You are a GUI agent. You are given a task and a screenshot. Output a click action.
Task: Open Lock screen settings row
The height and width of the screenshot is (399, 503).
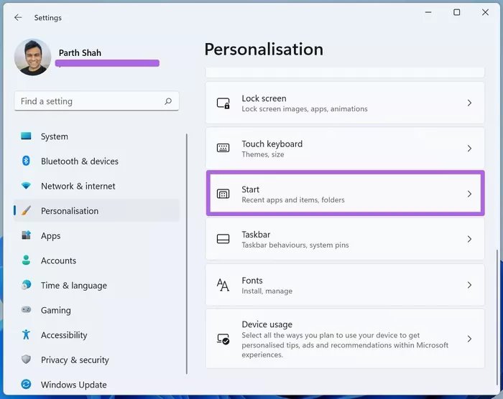coord(345,103)
